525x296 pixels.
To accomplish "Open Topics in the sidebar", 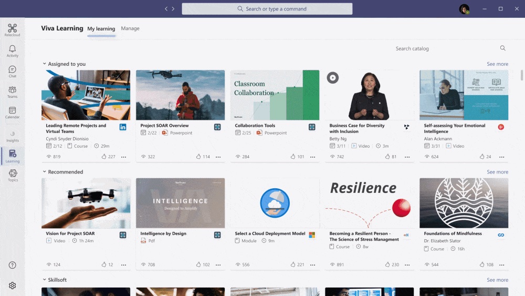I will point(13,175).
